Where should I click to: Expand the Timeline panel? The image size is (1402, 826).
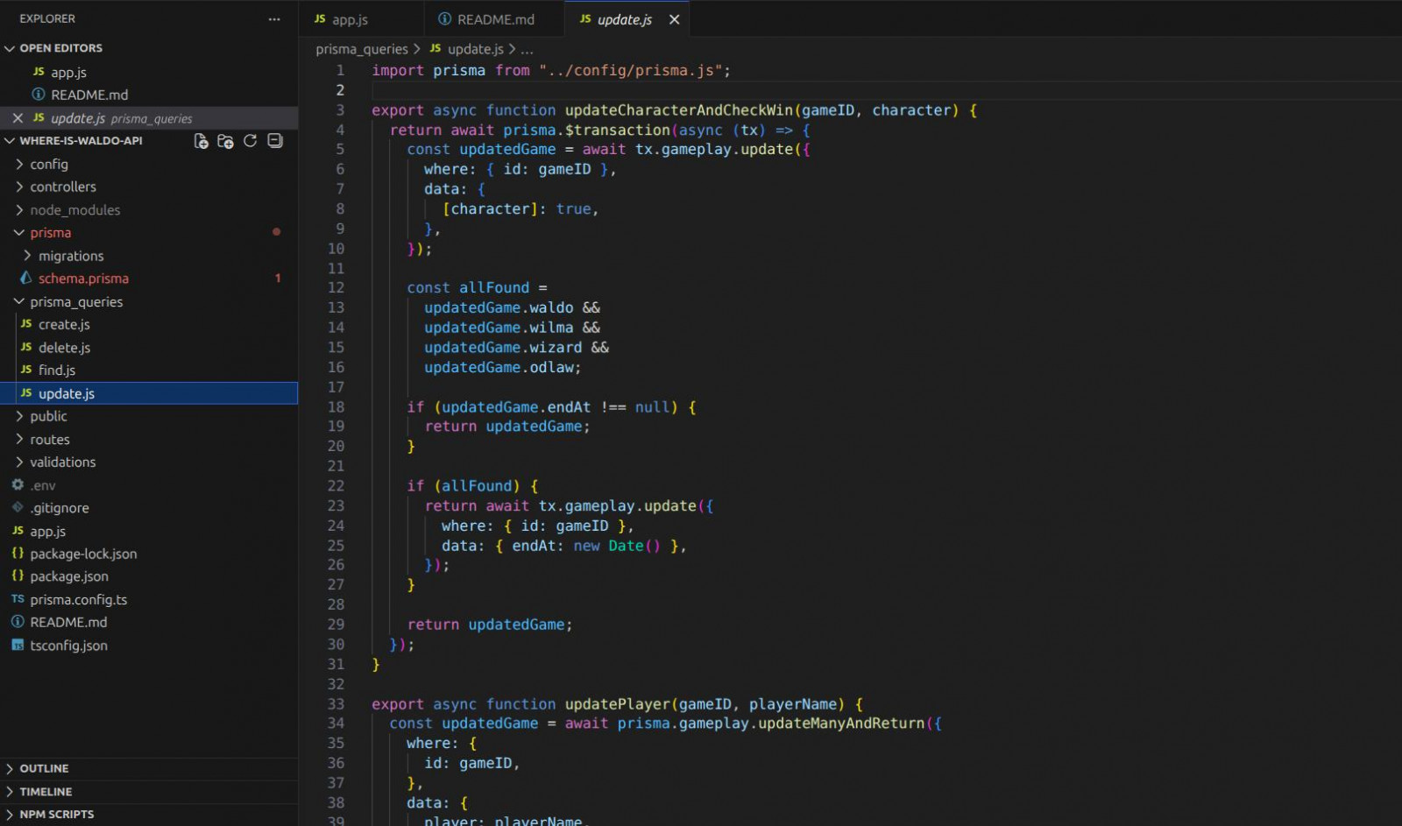pos(46,791)
